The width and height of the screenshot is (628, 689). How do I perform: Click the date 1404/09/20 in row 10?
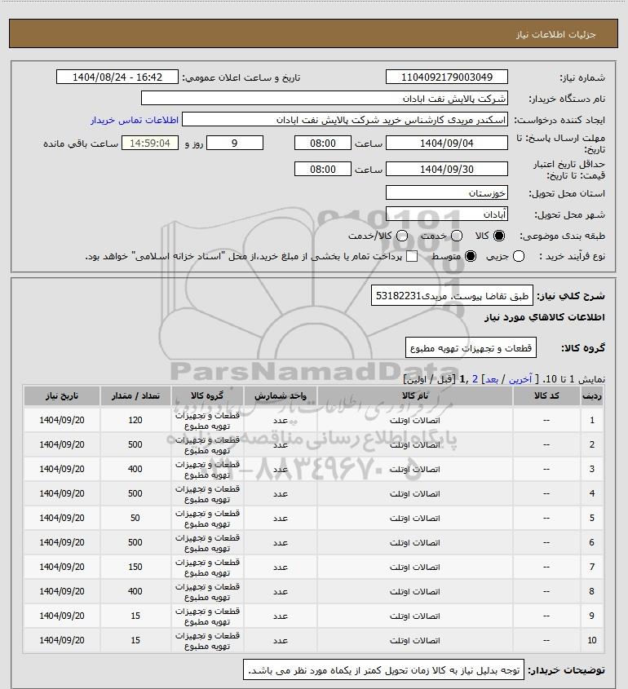point(61,640)
